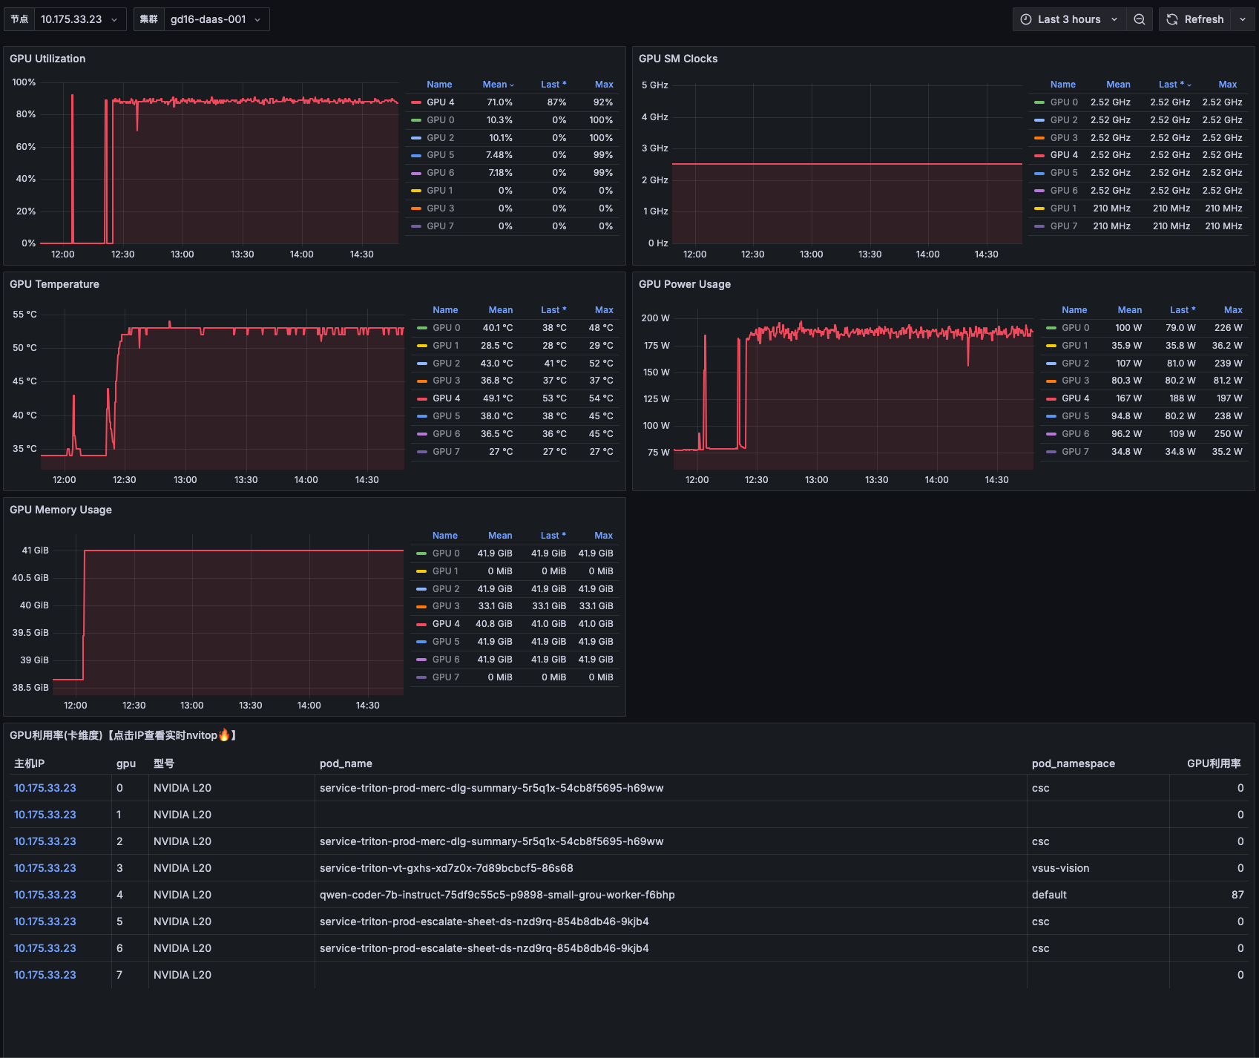Image resolution: width=1259 pixels, height=1058 pixels.
Task: Open the node 10.175.33.23 variable dropdown
Action: click(x=80, y=19)
